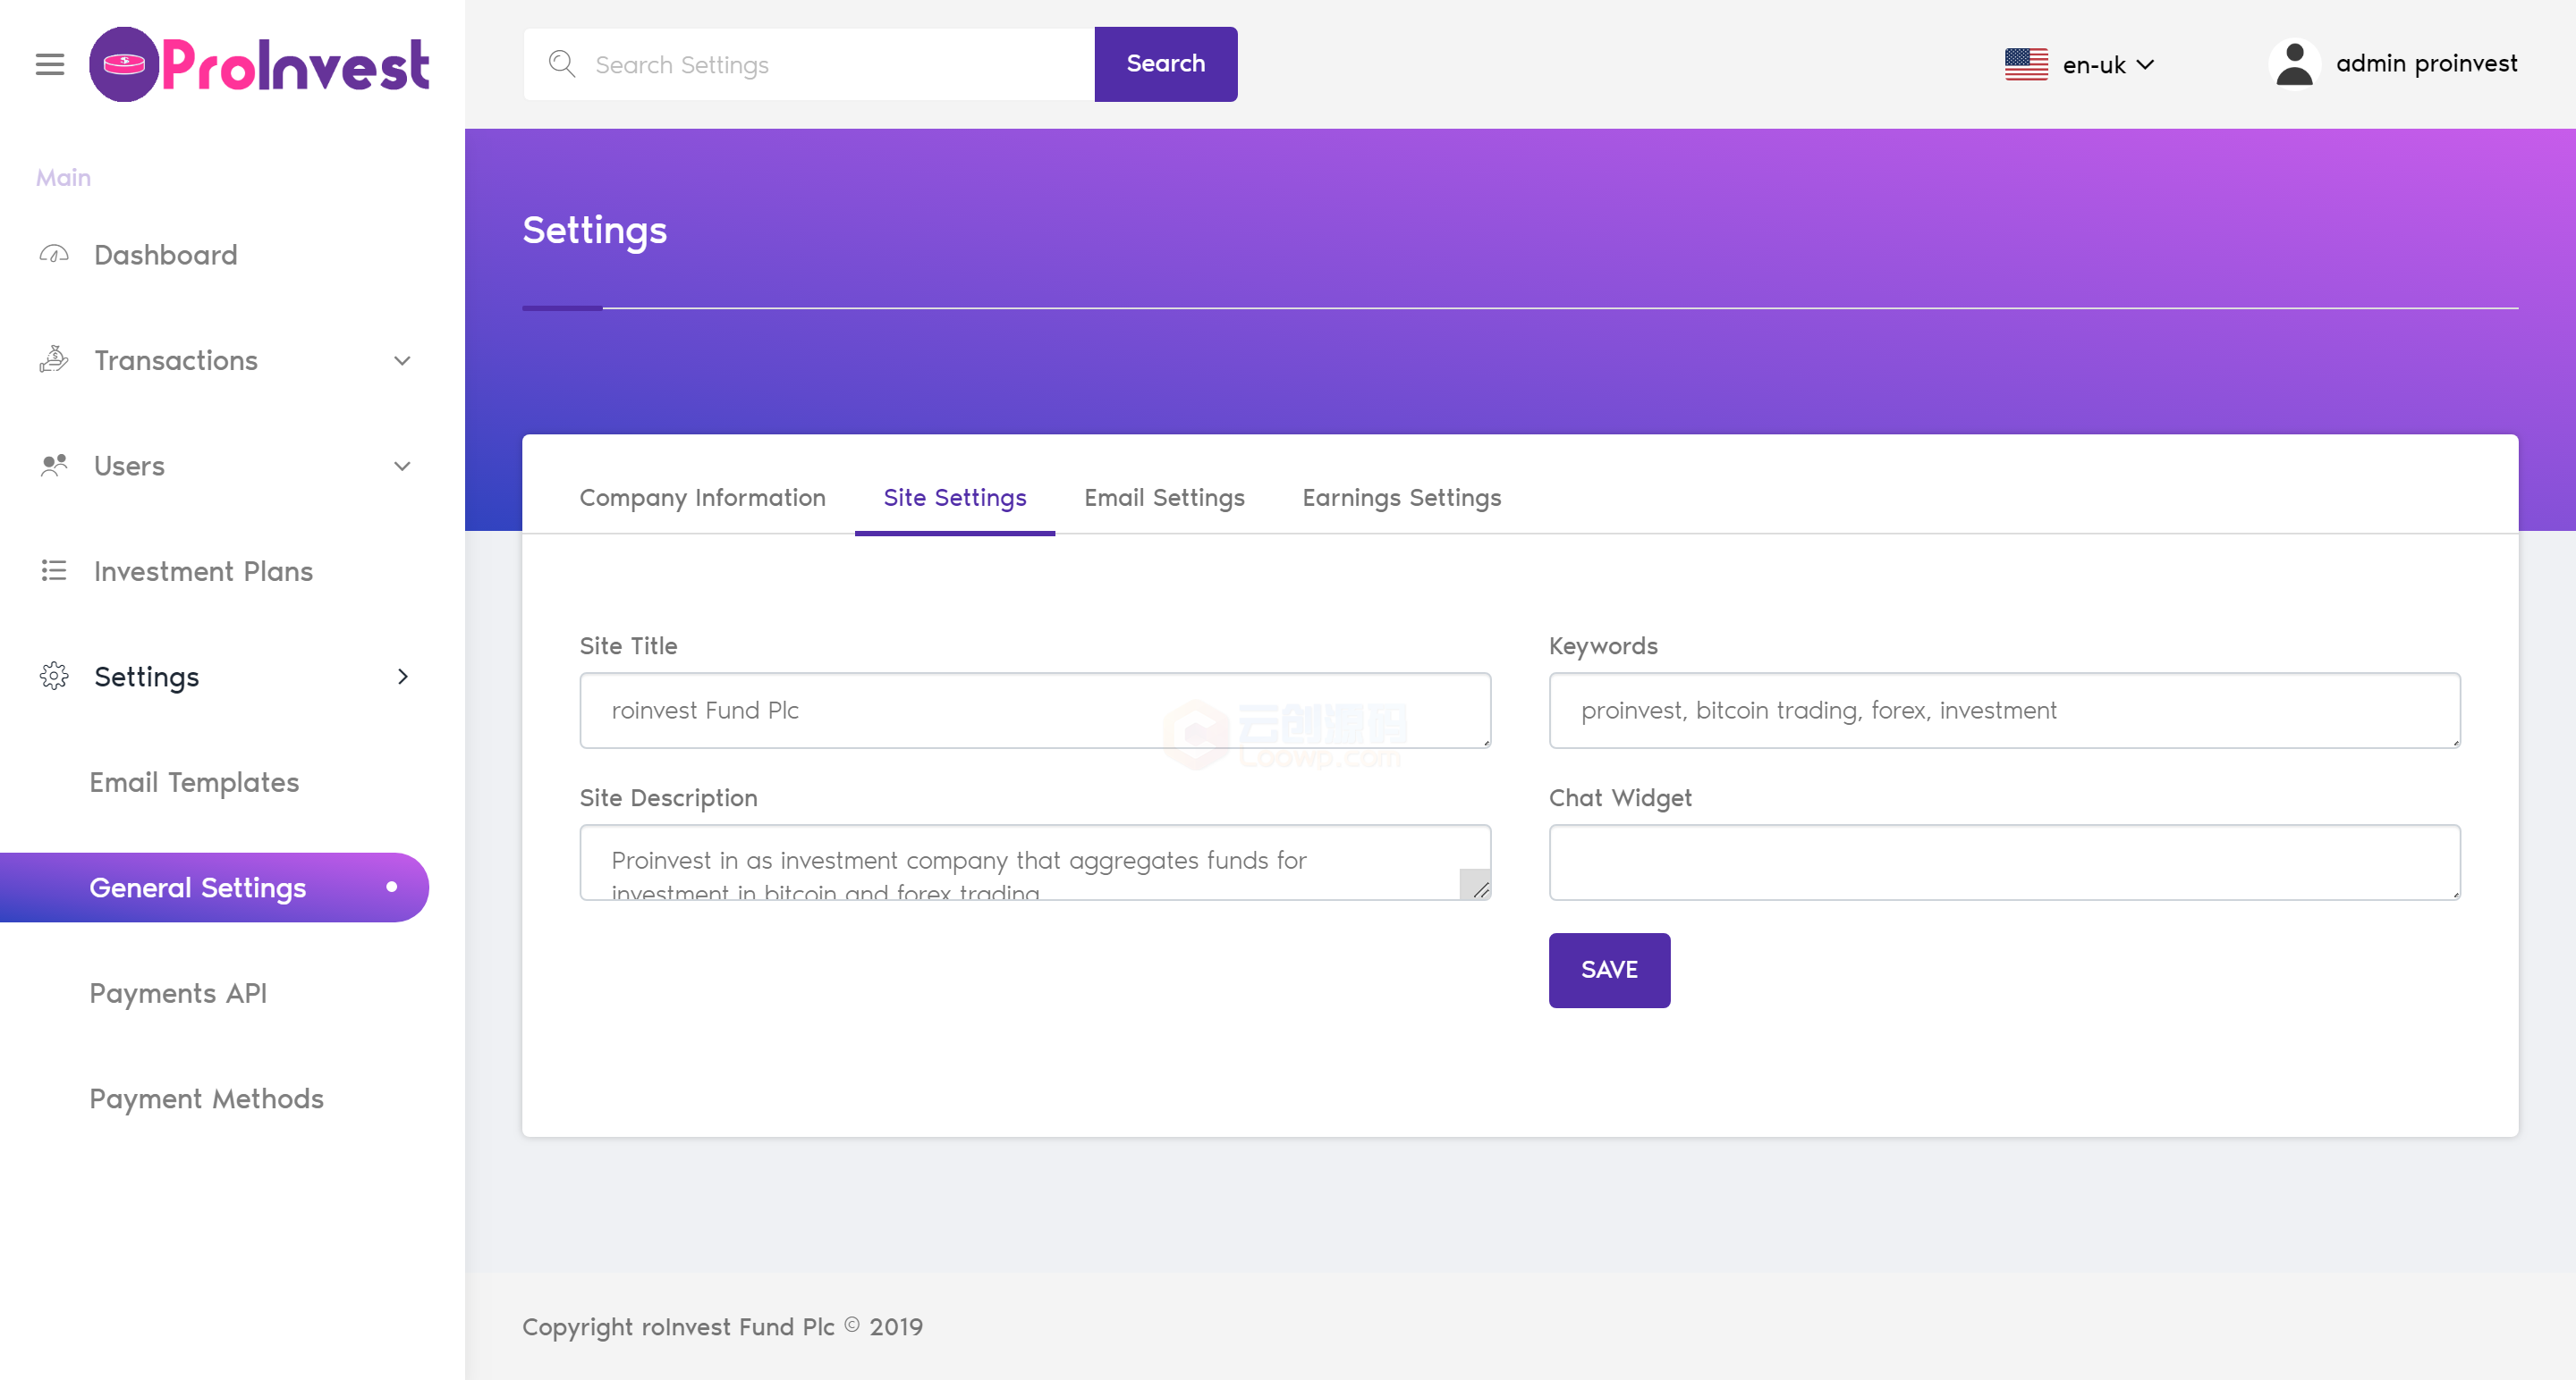Click the US flag language icon
Viewport: 2576px width, 1380px height.
point(2026,65)
